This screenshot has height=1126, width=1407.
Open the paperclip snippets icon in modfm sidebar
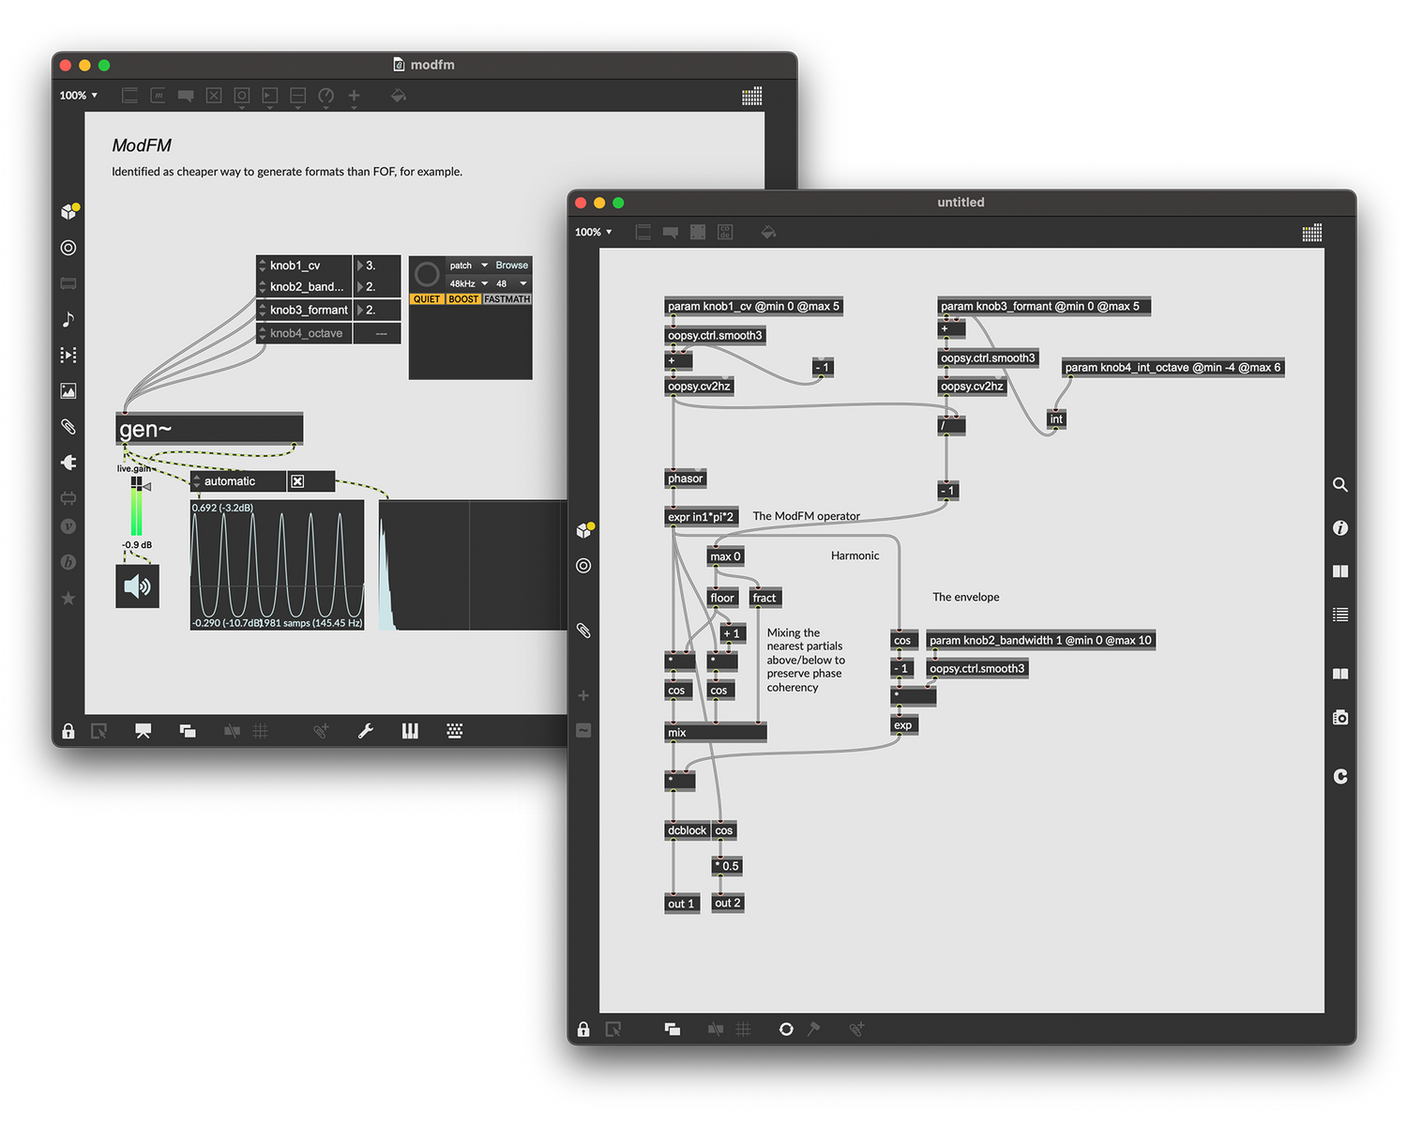[68, 427]
